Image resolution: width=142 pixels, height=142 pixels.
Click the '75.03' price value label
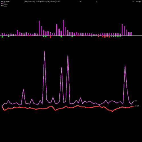137,106
